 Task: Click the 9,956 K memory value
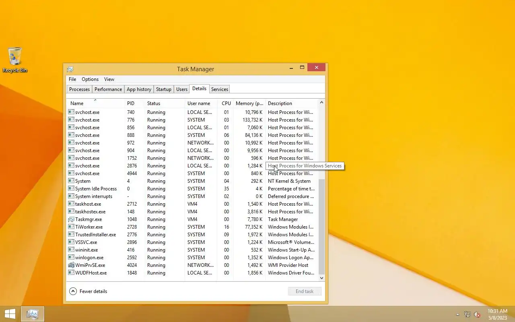(x=255, y=151)
